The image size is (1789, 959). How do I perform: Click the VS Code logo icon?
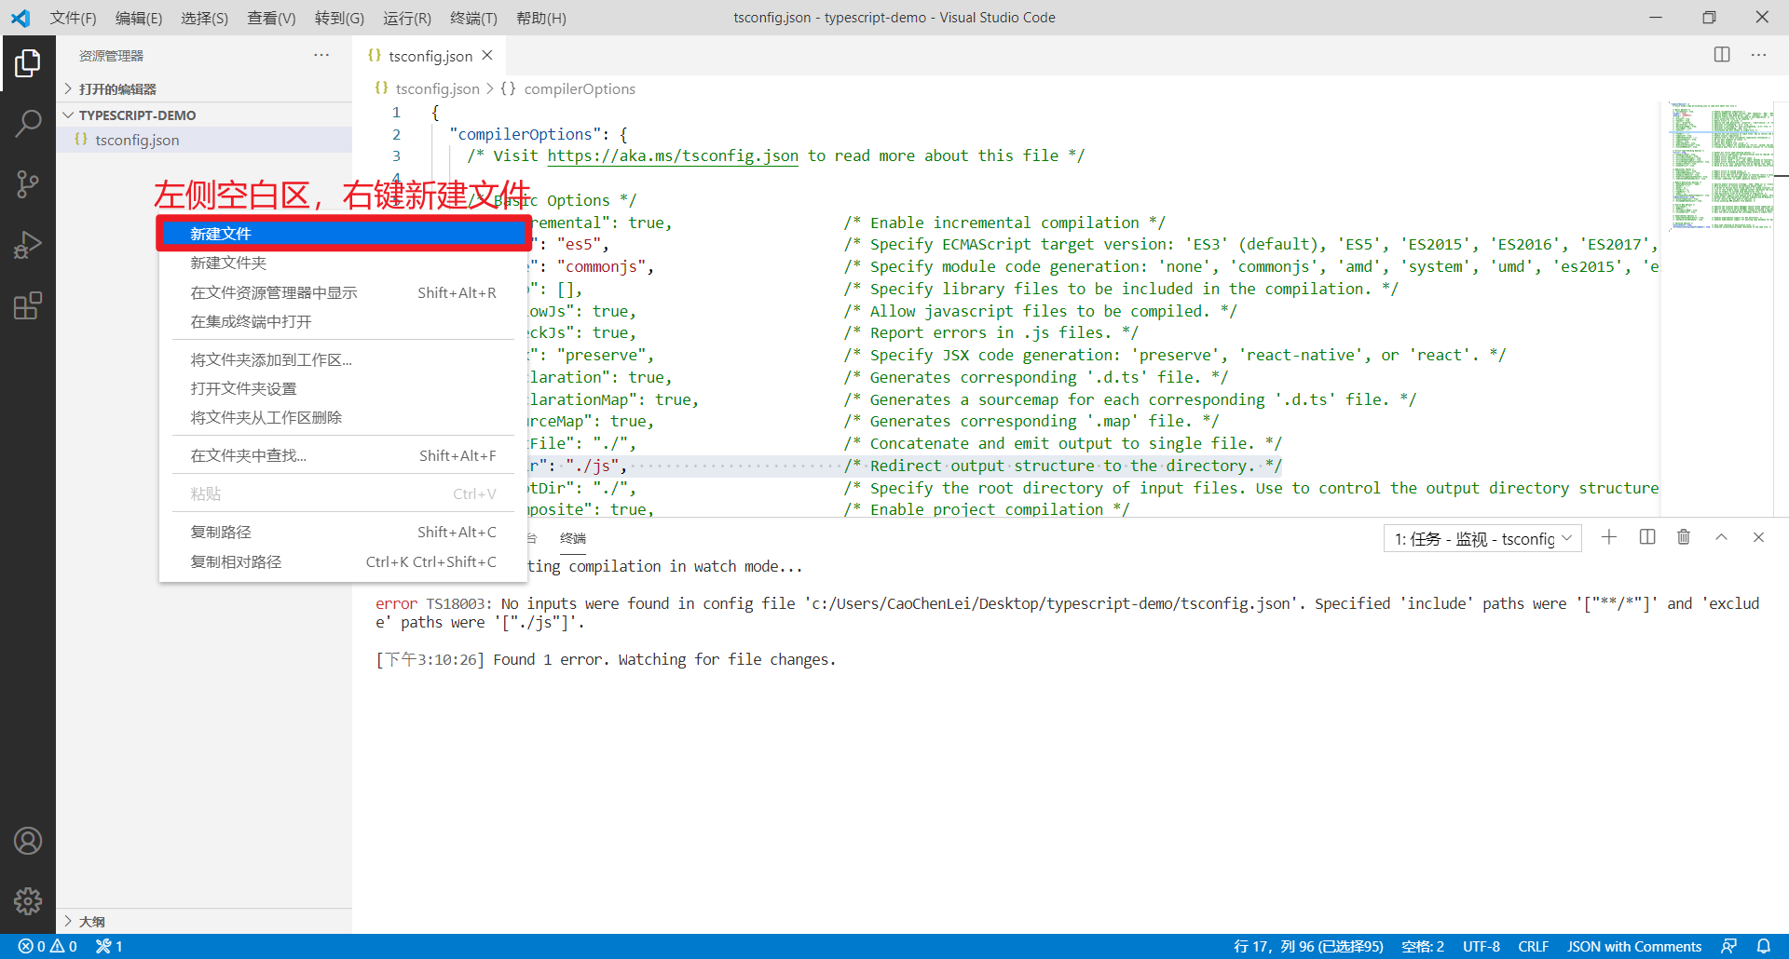tap(20, 18)
